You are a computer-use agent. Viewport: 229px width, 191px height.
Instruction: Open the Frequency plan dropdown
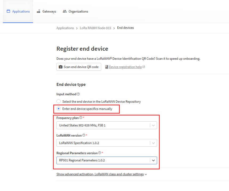[107, 125]
